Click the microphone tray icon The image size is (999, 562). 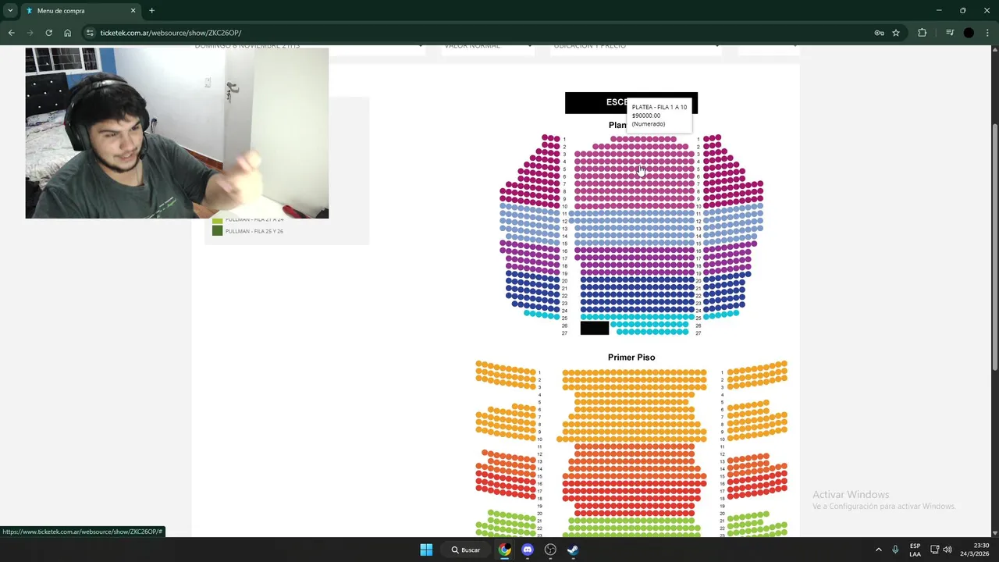pyautogui.click(x=895, y=550)
